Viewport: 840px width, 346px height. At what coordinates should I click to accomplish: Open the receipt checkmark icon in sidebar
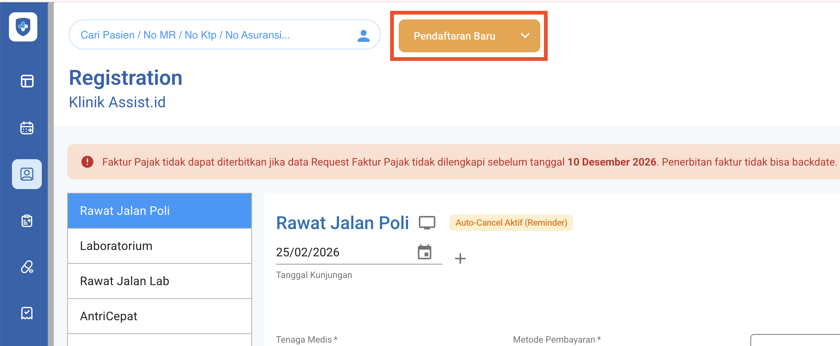[27, 313]
